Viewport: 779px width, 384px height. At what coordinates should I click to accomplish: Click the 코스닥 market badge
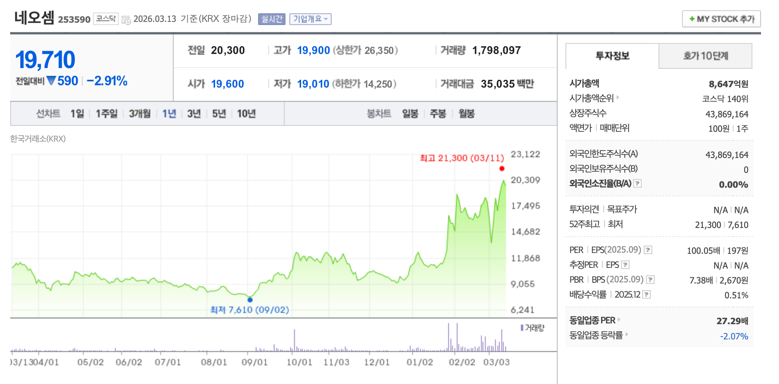[106, 18]
